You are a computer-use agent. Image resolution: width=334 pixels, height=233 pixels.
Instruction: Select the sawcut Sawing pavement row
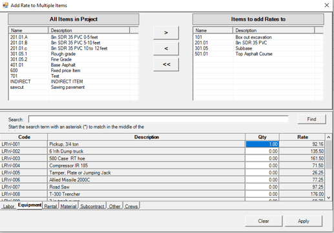[69, 87]
